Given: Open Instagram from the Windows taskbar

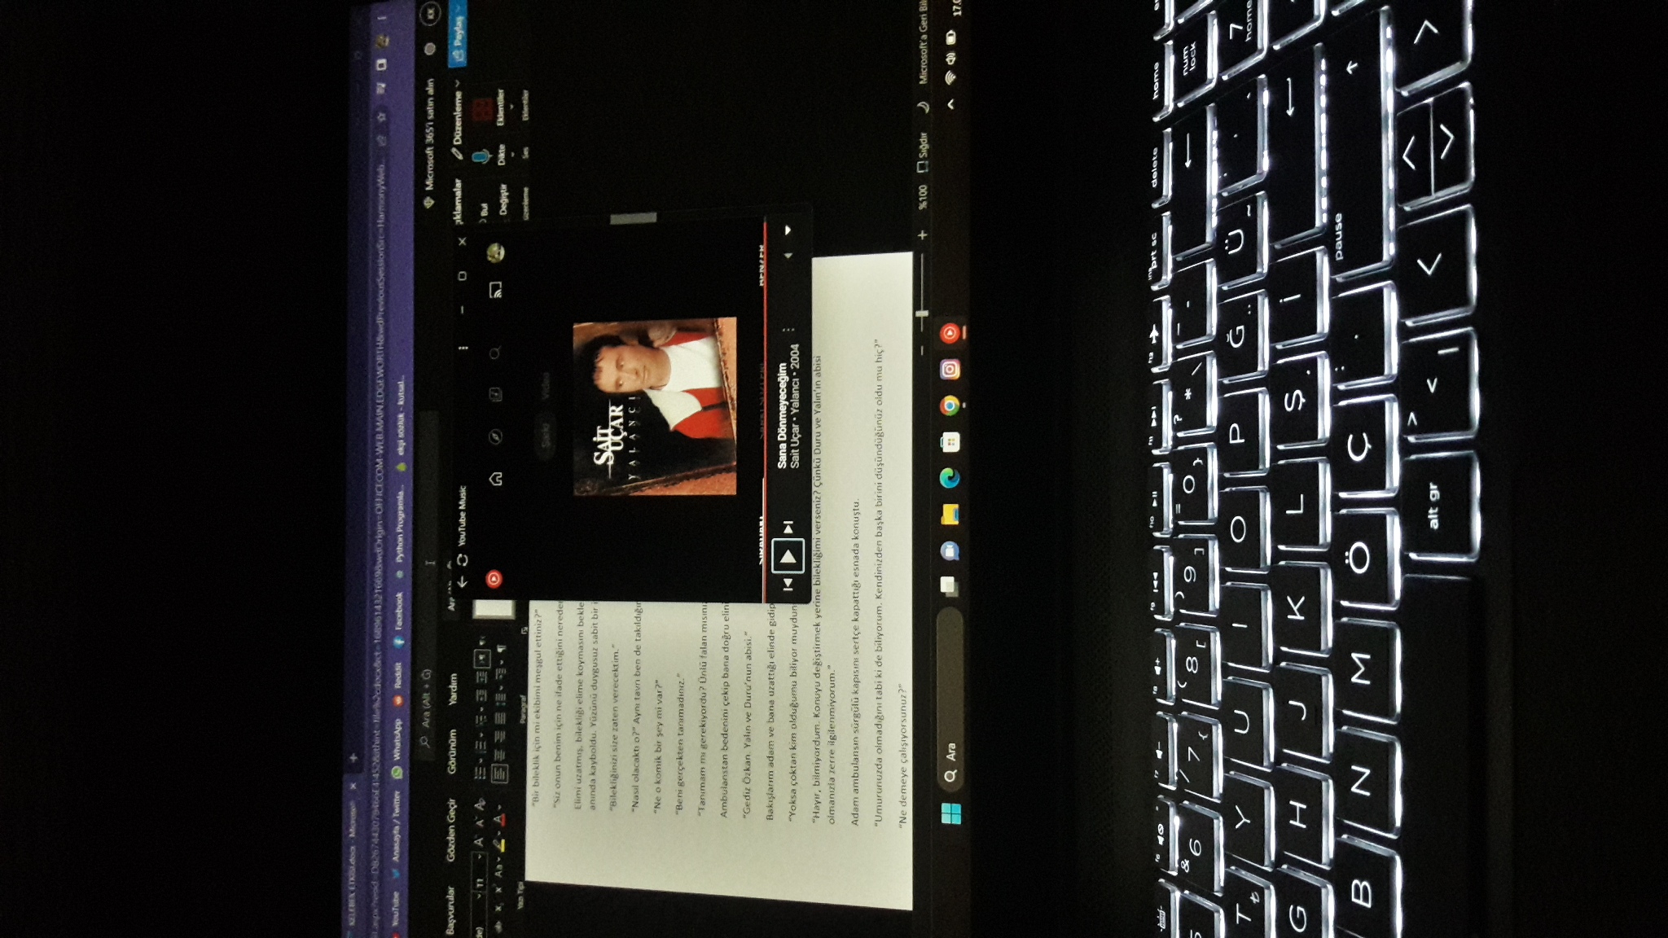Looking at the screenshot, I should [950, 369].
